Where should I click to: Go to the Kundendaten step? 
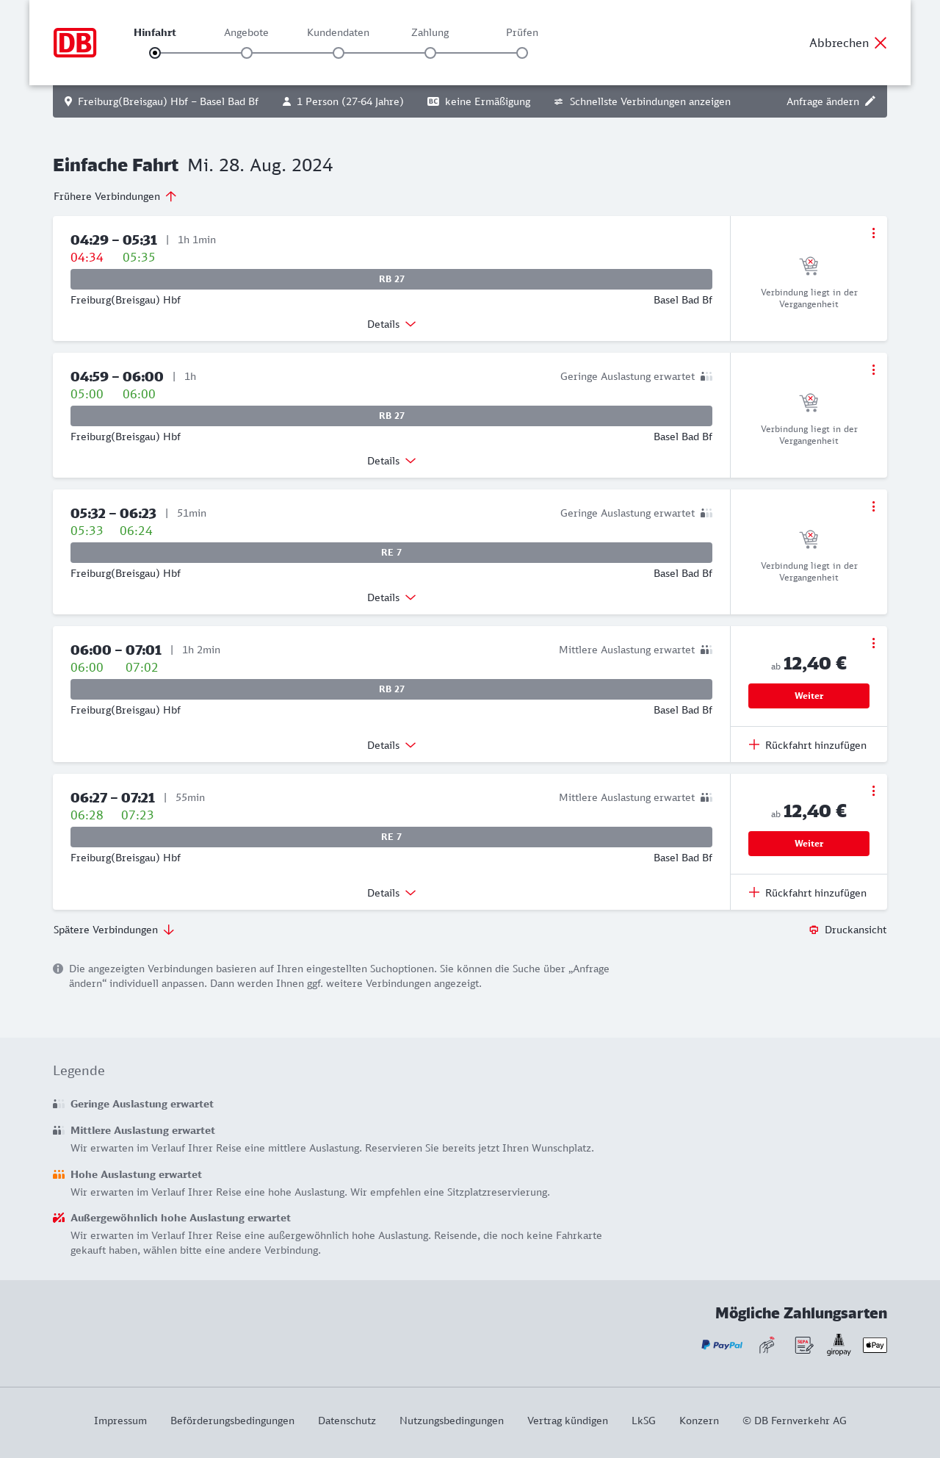[x=339, y=53]
